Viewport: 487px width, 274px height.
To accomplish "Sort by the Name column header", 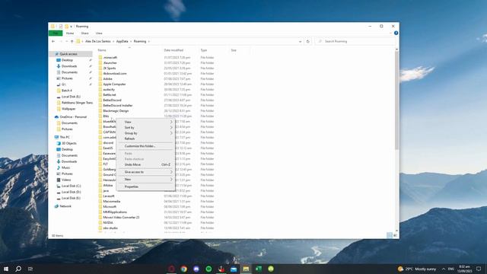I will [102, 50].
